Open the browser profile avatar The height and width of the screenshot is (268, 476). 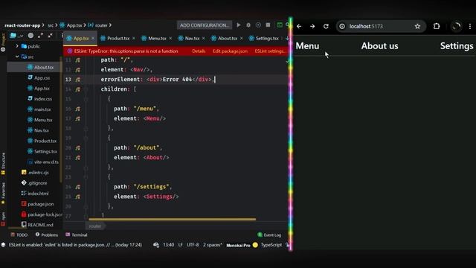pyautogui.click(x=456, y=27)
